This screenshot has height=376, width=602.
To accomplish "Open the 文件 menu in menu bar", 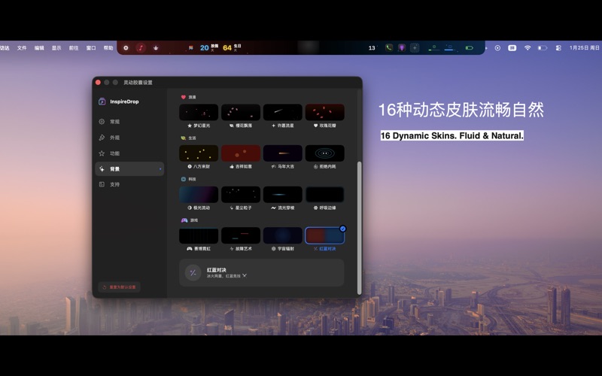I will (22, 47).
